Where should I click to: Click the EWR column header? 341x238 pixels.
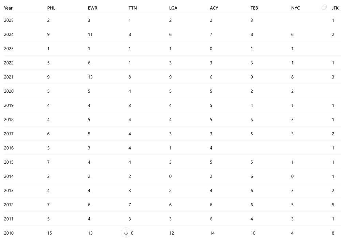coord(93,8)
